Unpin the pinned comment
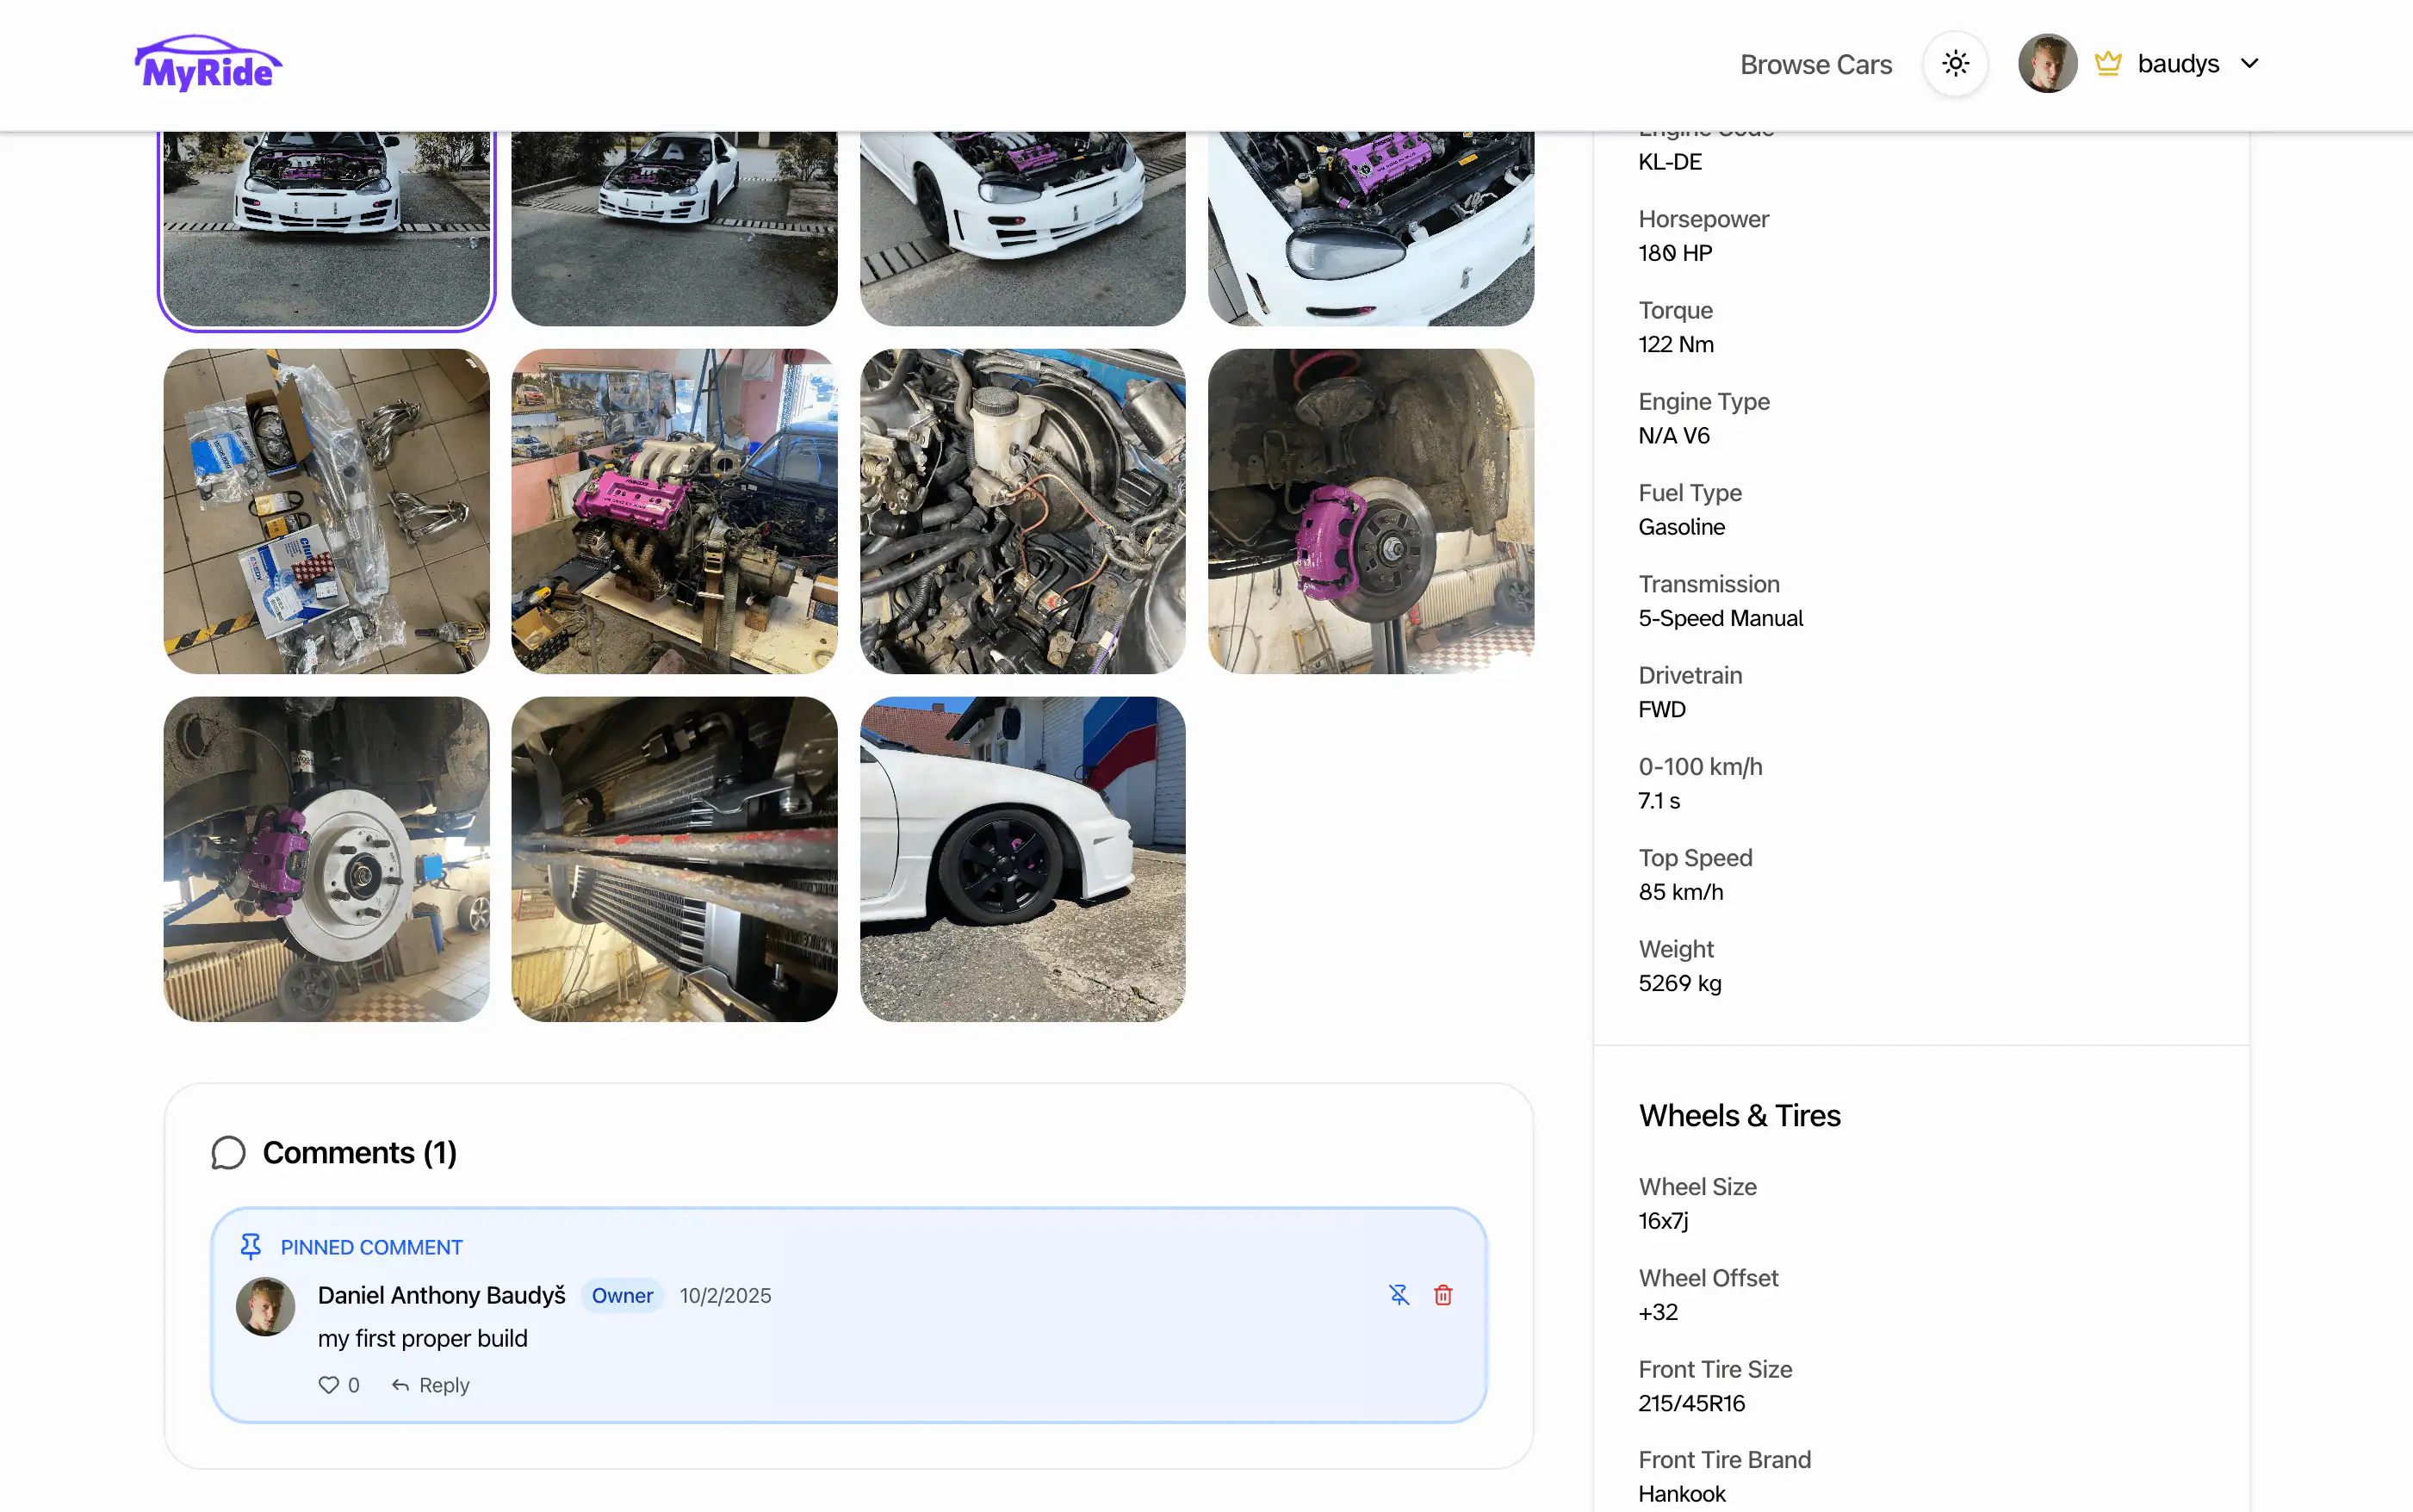 [x=1398, y=1295]
